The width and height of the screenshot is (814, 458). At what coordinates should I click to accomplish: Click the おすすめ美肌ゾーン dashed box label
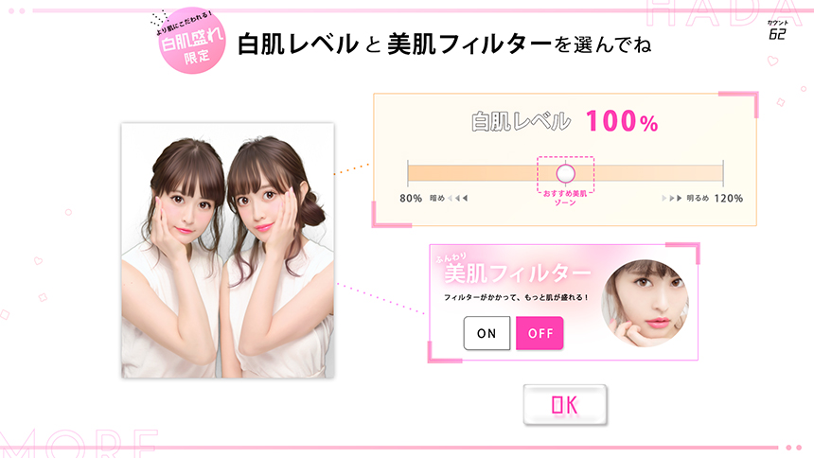pos(565,198)
